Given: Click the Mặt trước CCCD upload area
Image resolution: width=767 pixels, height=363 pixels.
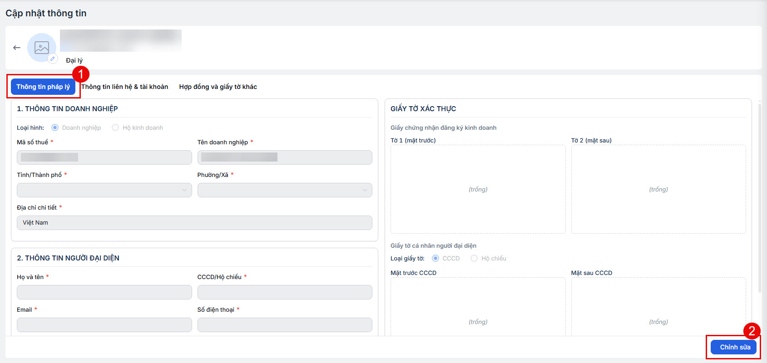Looking at the screenshot, I should pyautogui.click(x=478, y=307).
